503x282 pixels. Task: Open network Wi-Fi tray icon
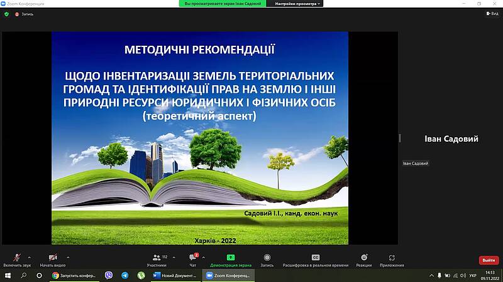pos(455,276)
